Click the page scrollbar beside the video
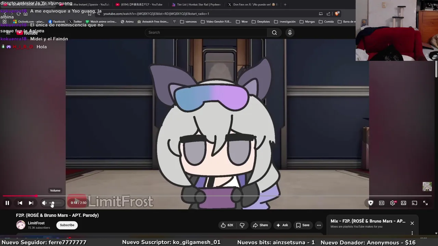Image resolution: width=438 pixels, height=246 pixels. (x=436, y=69)
